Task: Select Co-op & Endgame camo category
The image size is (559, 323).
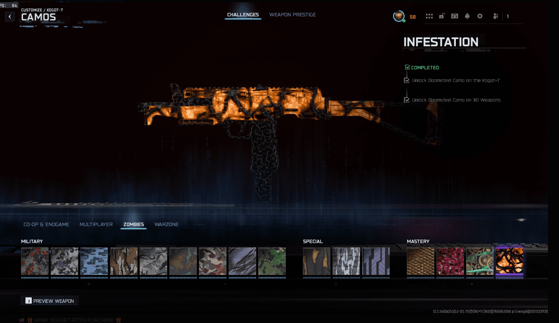Action: (x=46, y=224)
